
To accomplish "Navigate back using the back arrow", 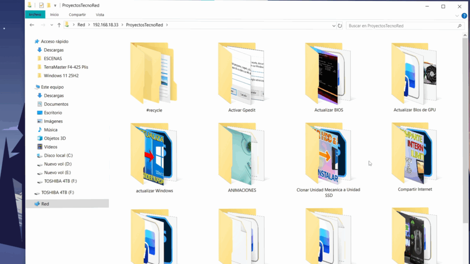I will (x=31, y=25).
